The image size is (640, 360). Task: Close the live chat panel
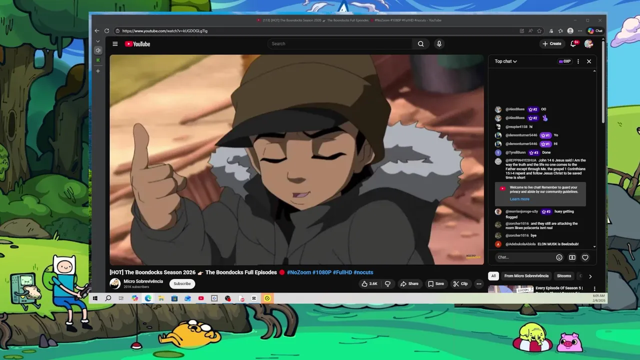pos(589,61)
